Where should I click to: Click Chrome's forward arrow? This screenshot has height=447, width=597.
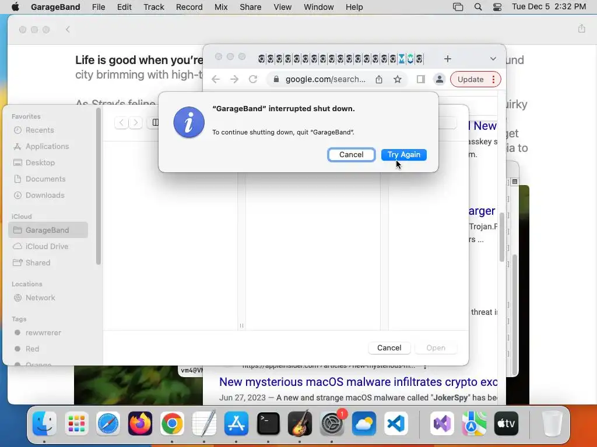tap(234, 79)
